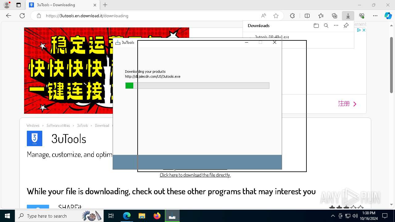Click the 3uTools installer progress bar
Screen dimensions: 395x222
197,85
